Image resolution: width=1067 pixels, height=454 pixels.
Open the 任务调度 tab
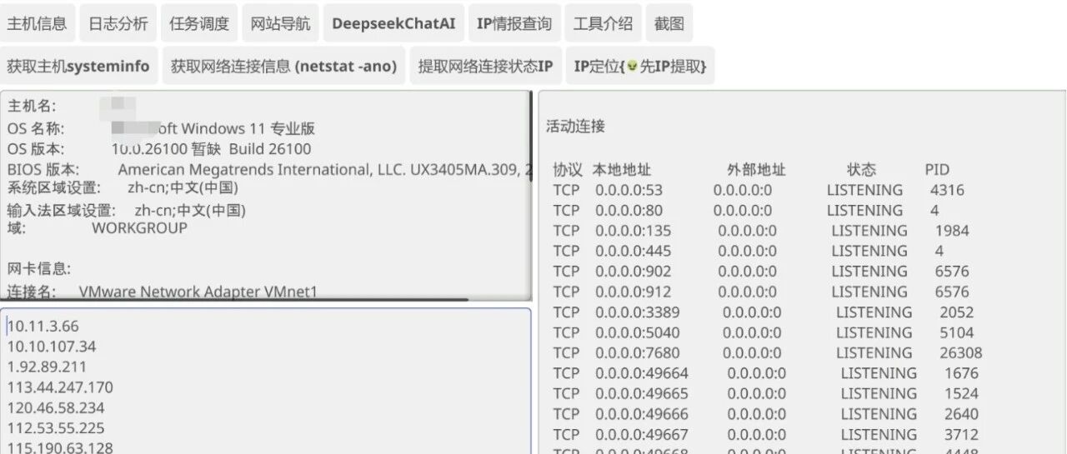pyautogui.click(x=199, y=23)
